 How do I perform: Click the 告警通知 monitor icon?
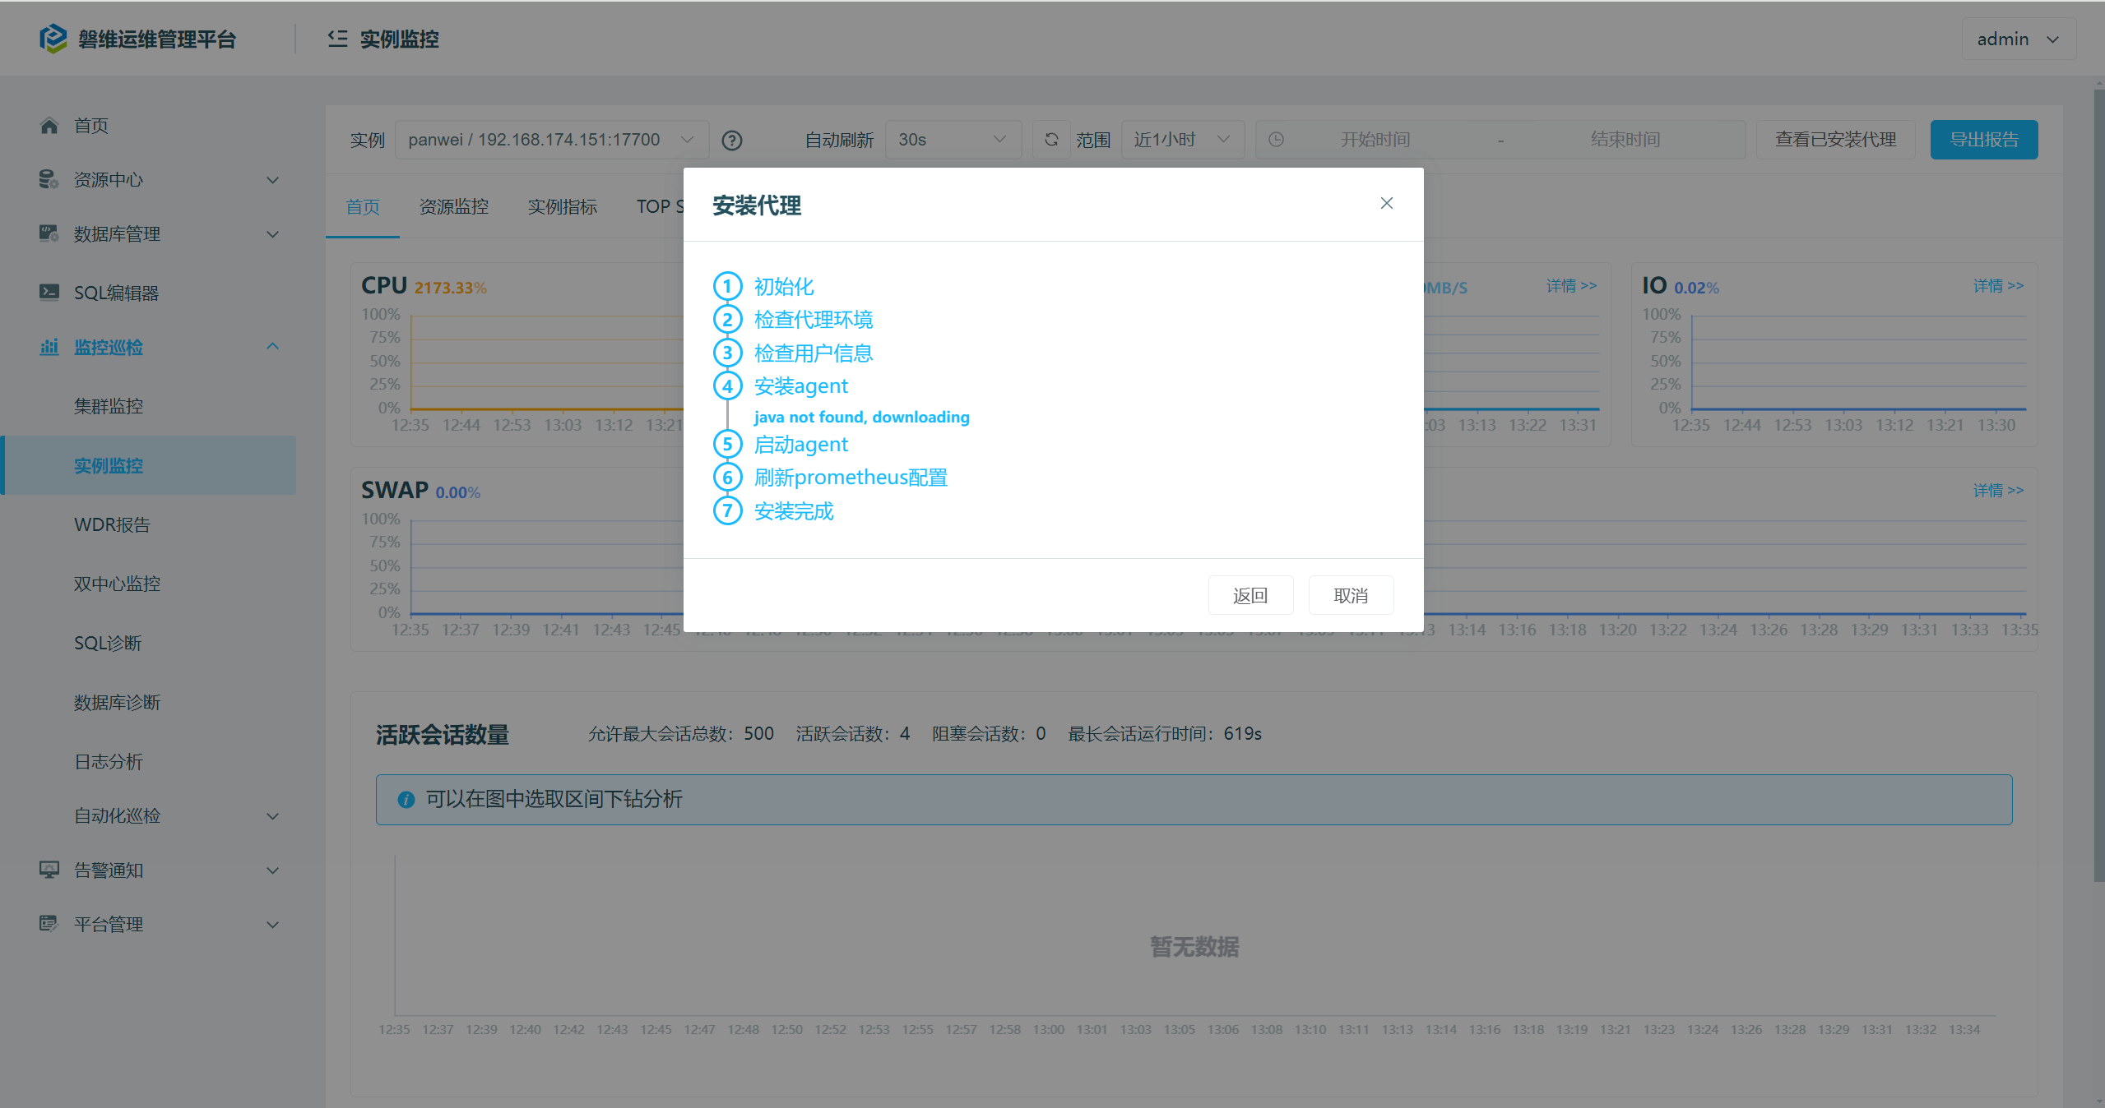(49, 870)
